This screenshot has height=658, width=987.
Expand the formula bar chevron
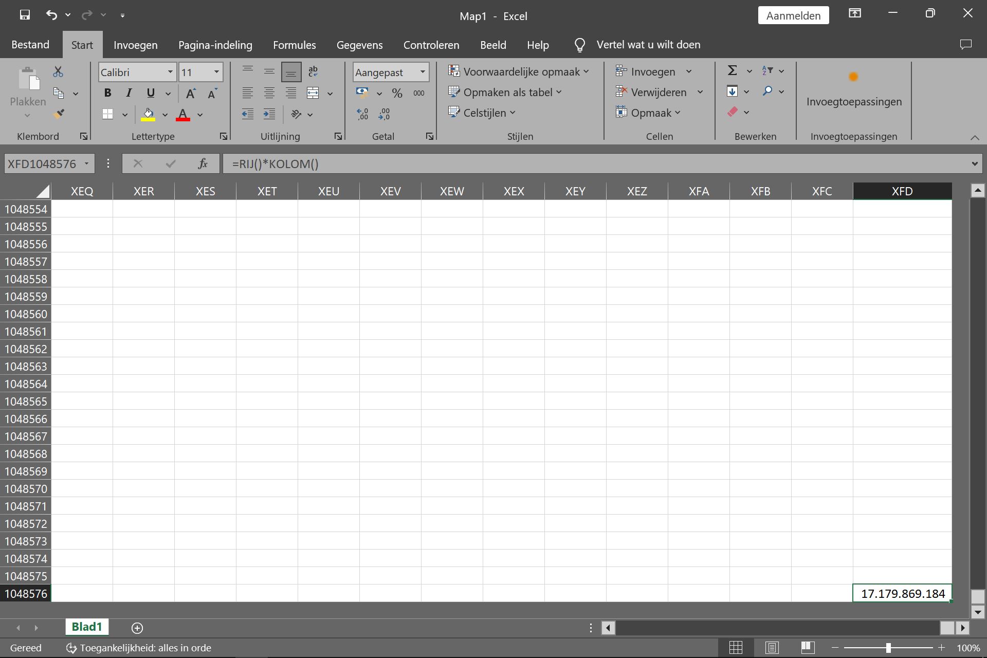pyautogui.click(x=975, y=163)
